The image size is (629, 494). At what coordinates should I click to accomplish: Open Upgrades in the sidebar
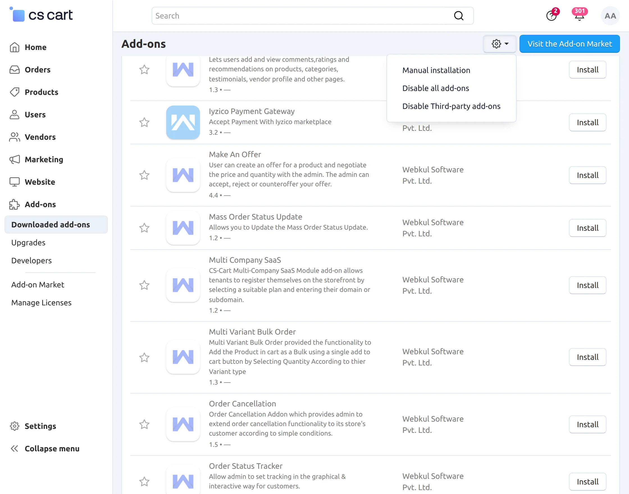point(28,243)
